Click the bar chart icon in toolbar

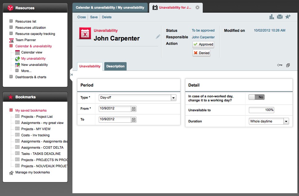(x=272, y=17)
